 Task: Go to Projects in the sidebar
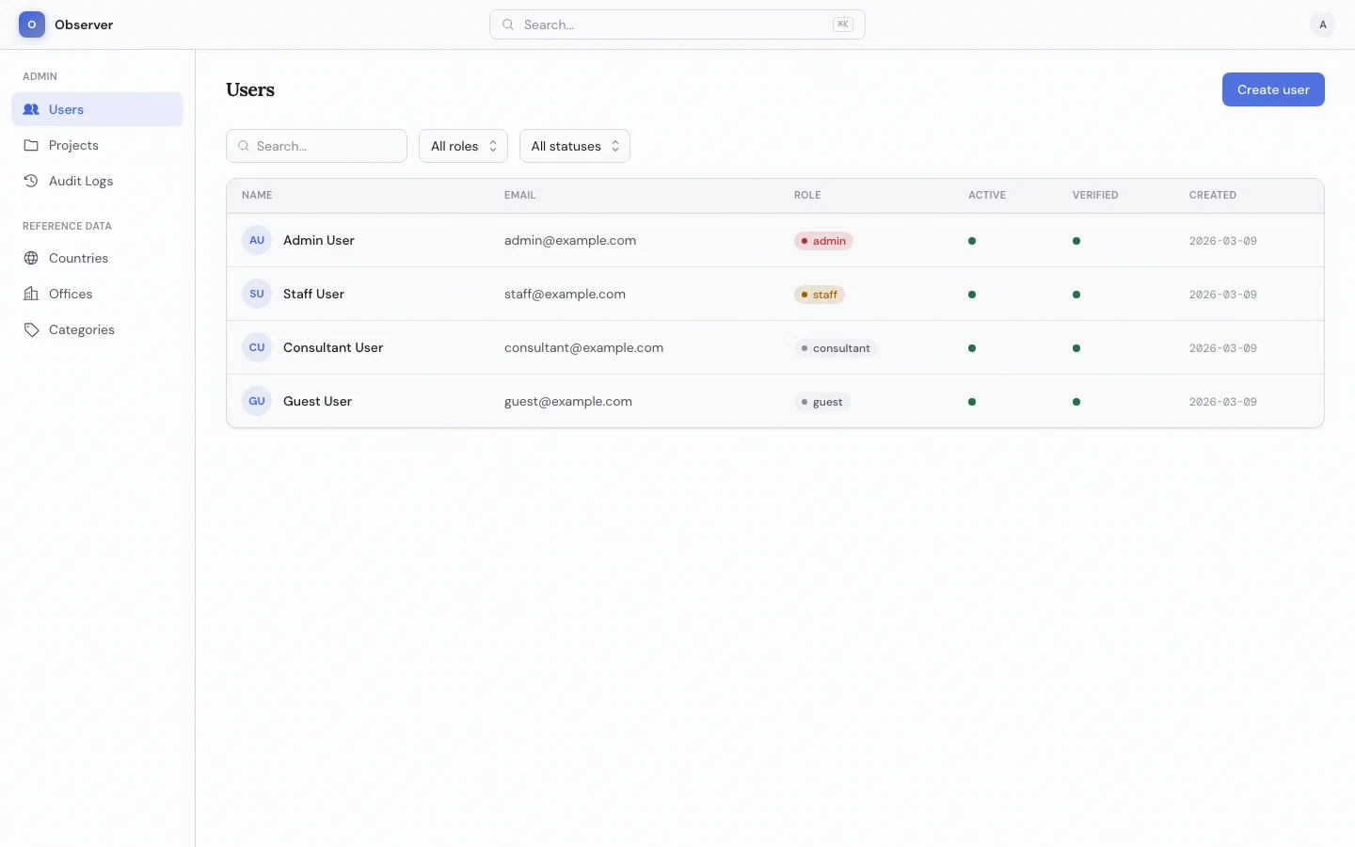coord(97,145)
